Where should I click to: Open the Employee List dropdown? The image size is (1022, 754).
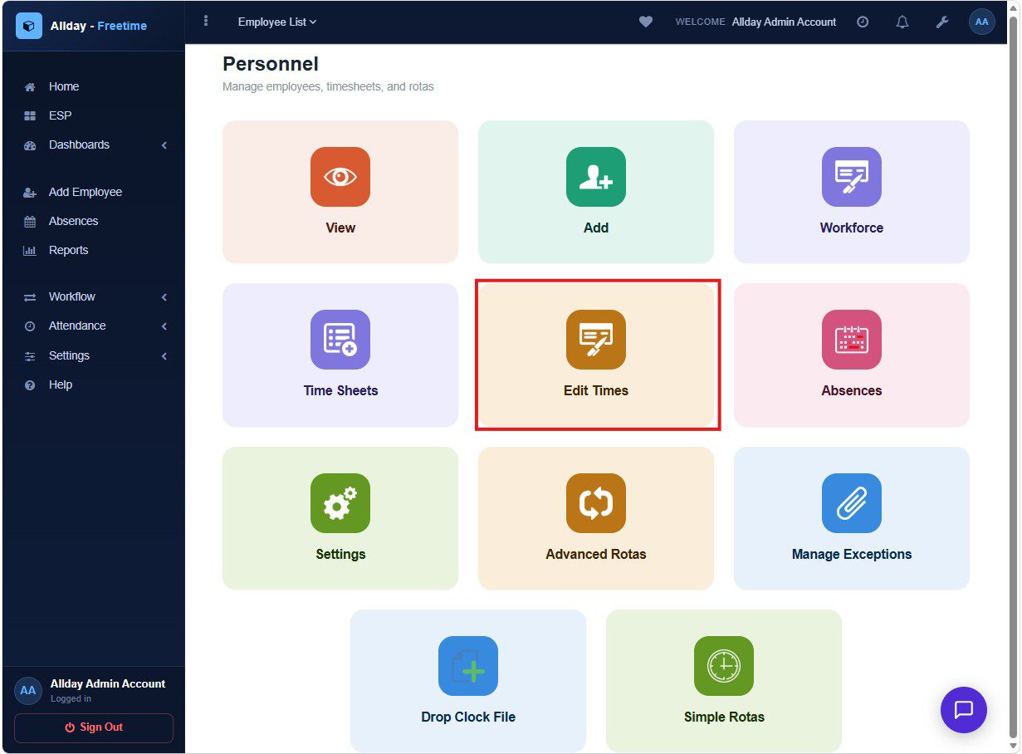[277, 22]
